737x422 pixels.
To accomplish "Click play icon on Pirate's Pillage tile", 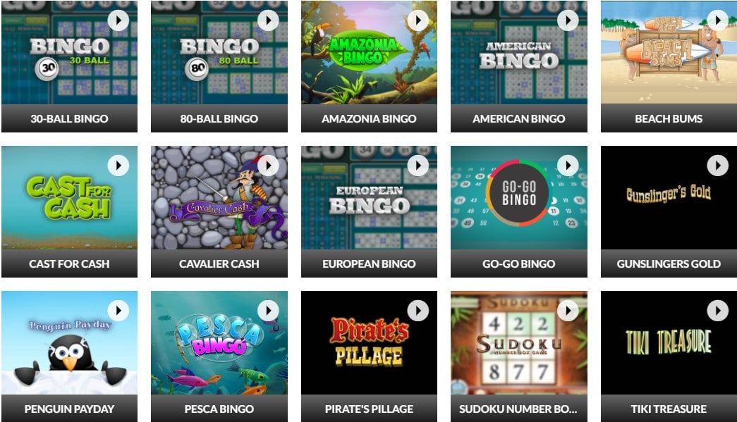I will coord(418,310).
